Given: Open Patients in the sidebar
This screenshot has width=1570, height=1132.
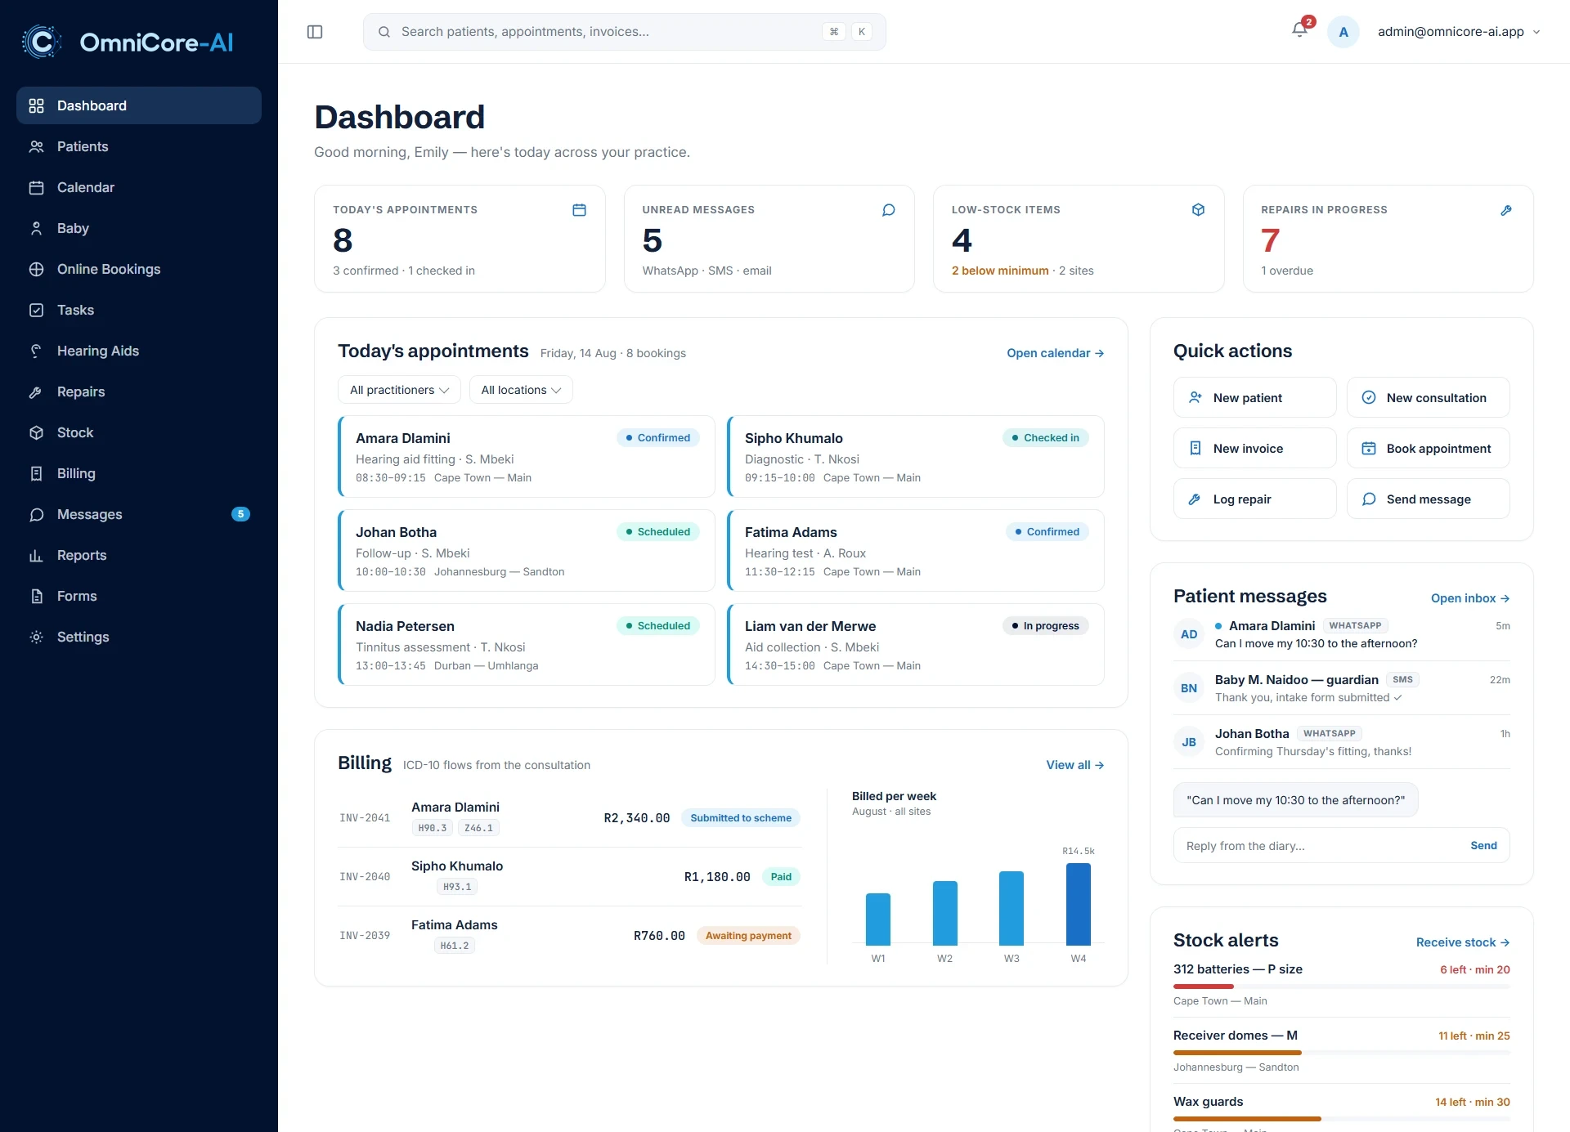Looking at the screenshot, I should (x=139, y=146).
